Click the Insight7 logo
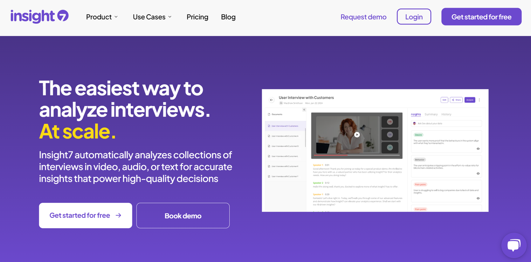The width and height of the screenshot is (531, 262). (x=39, y=17)
